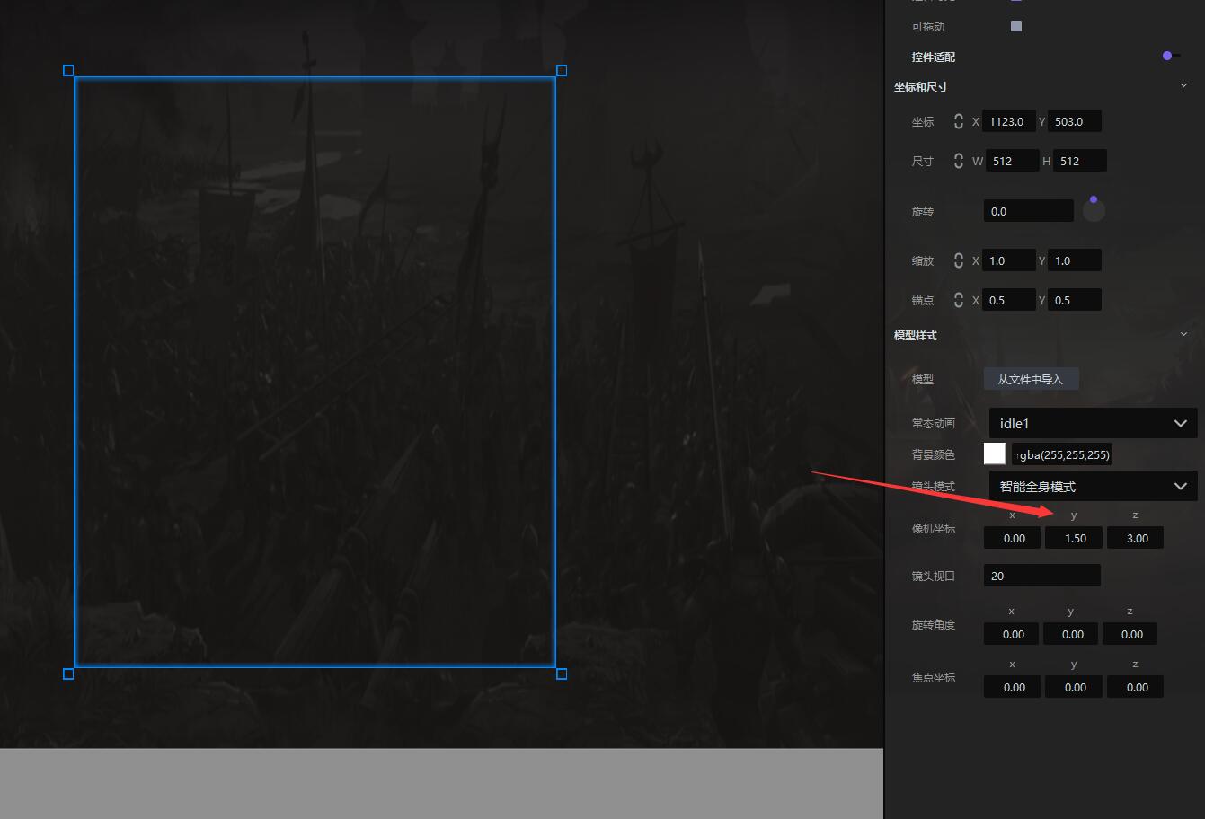Click the link icon next to 坐标
The image size is (1205, 819).
959,121
